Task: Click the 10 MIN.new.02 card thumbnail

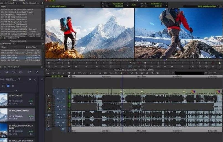Action: tap(4, 100)
